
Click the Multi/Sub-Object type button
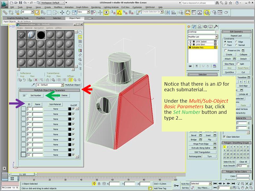pyautogui.click(x=73, y=85)
